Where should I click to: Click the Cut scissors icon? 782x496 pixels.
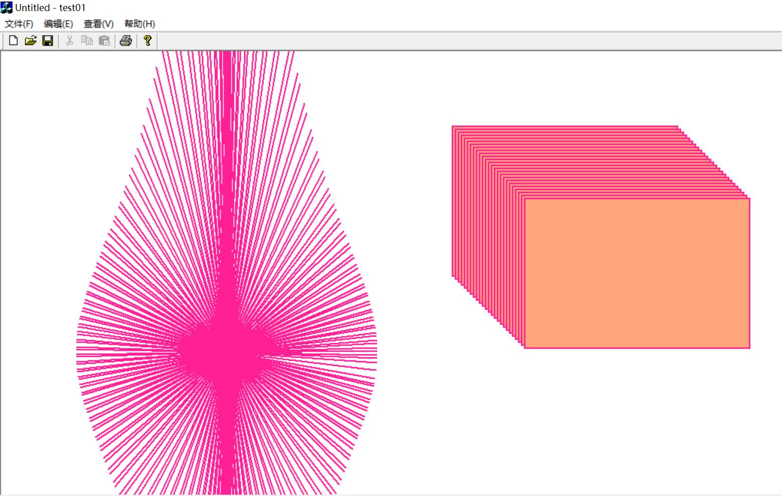pyautogui.click(x=70, y=41)
